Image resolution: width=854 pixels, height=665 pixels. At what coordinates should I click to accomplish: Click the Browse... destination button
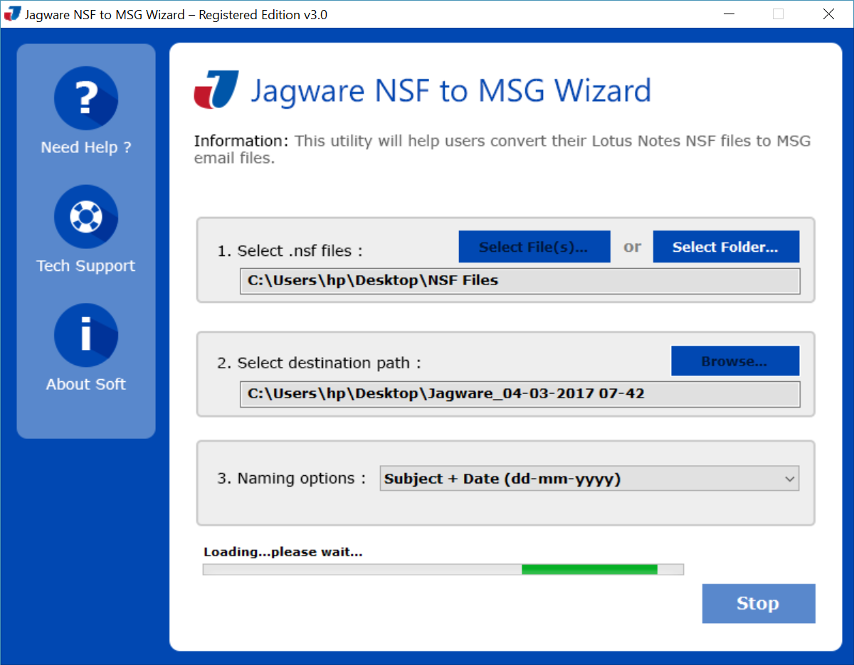pos(735,361)
